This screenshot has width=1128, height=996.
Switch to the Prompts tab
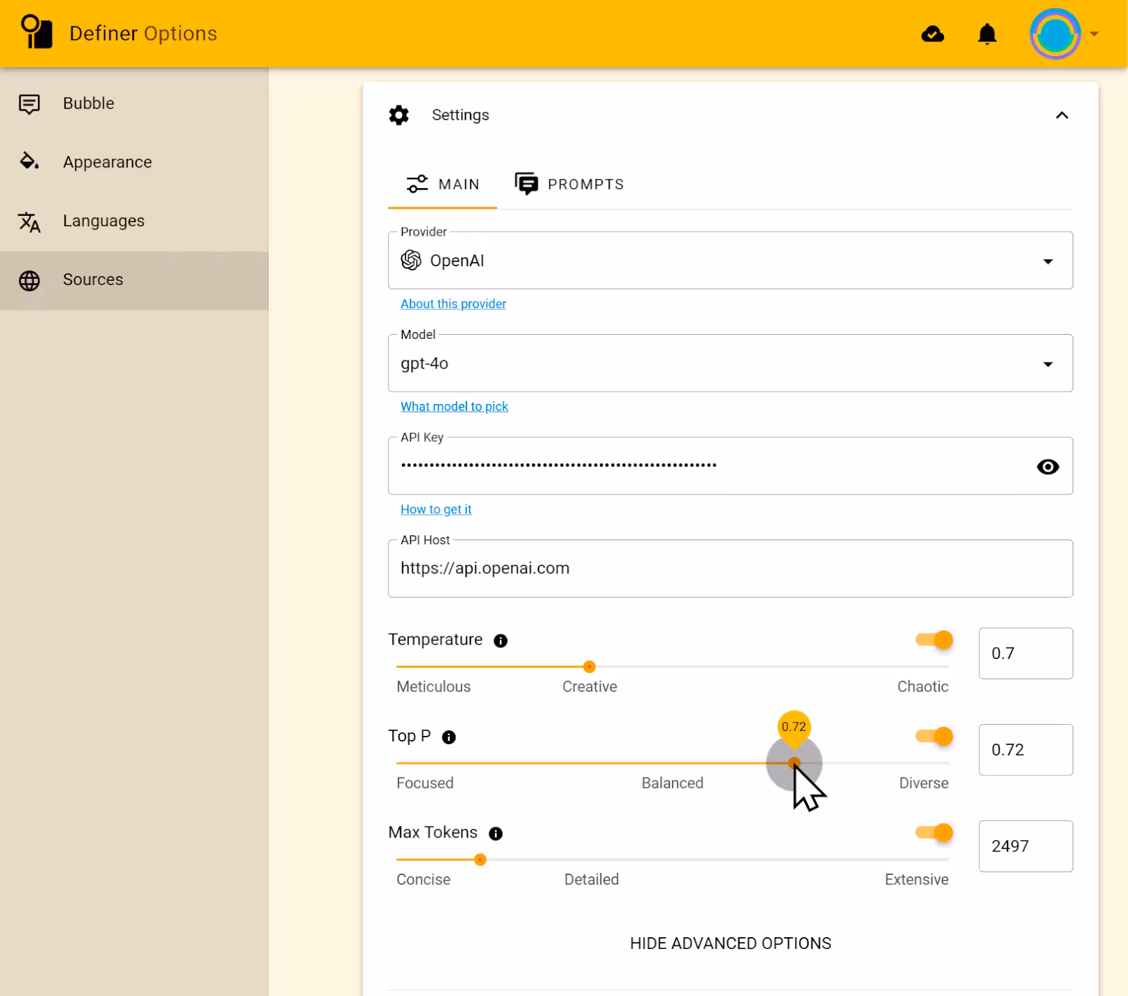pyautogui.click(x=570, y=184)
